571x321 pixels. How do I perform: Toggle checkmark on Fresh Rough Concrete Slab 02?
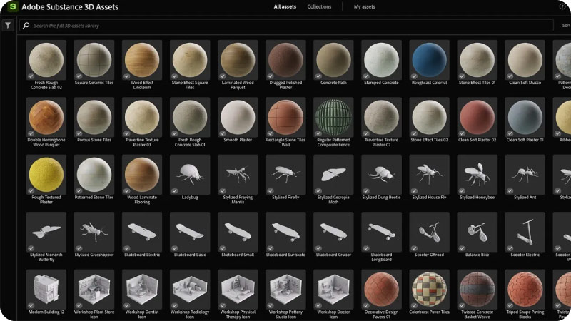click(x=31, y=76)
